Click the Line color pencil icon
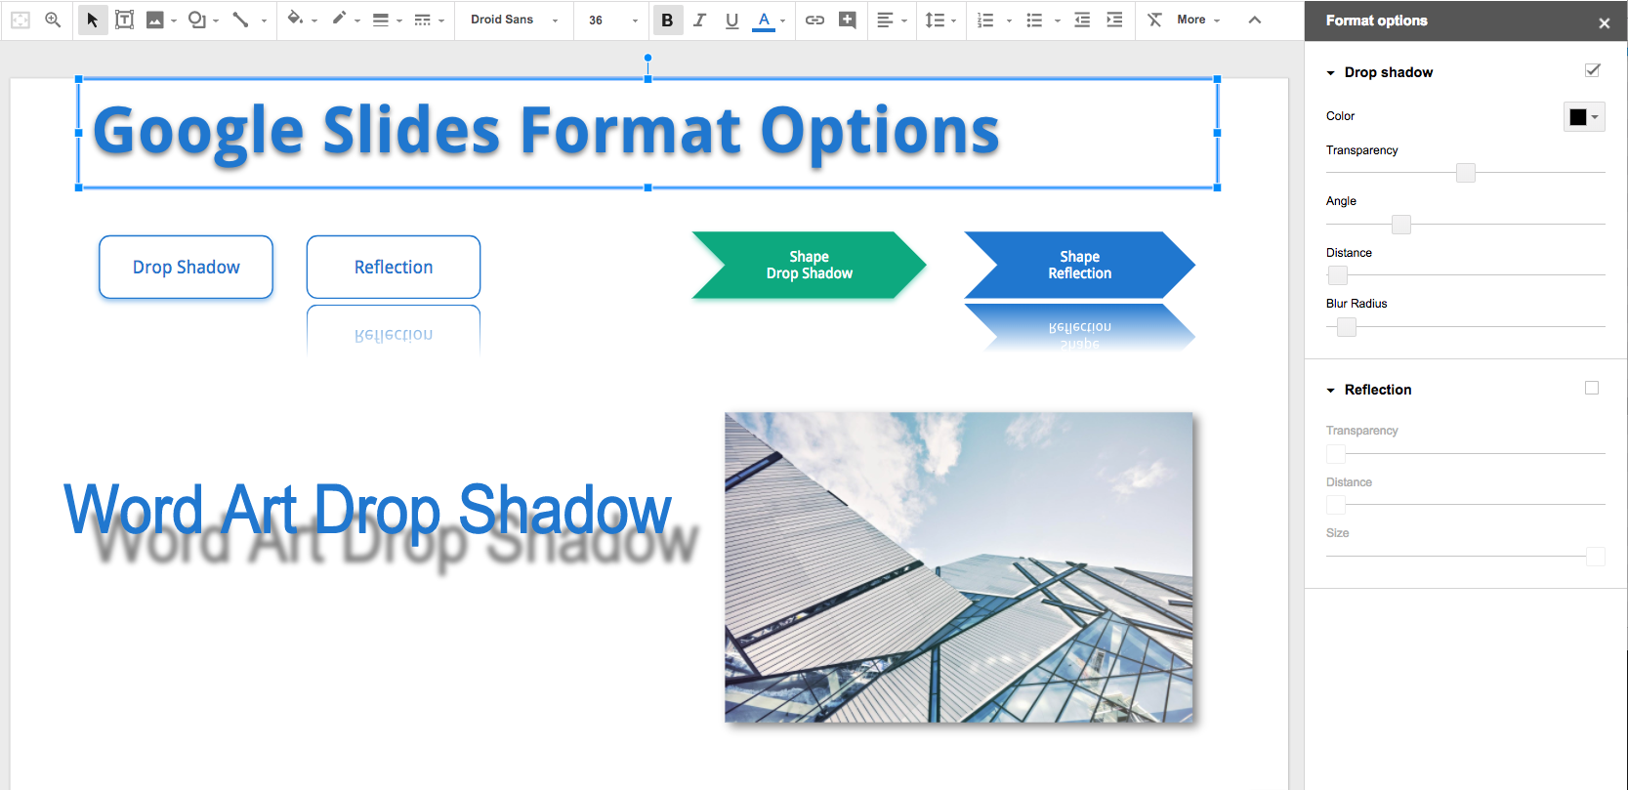This screenshot has height=790, width=1628. pos(339,19)
